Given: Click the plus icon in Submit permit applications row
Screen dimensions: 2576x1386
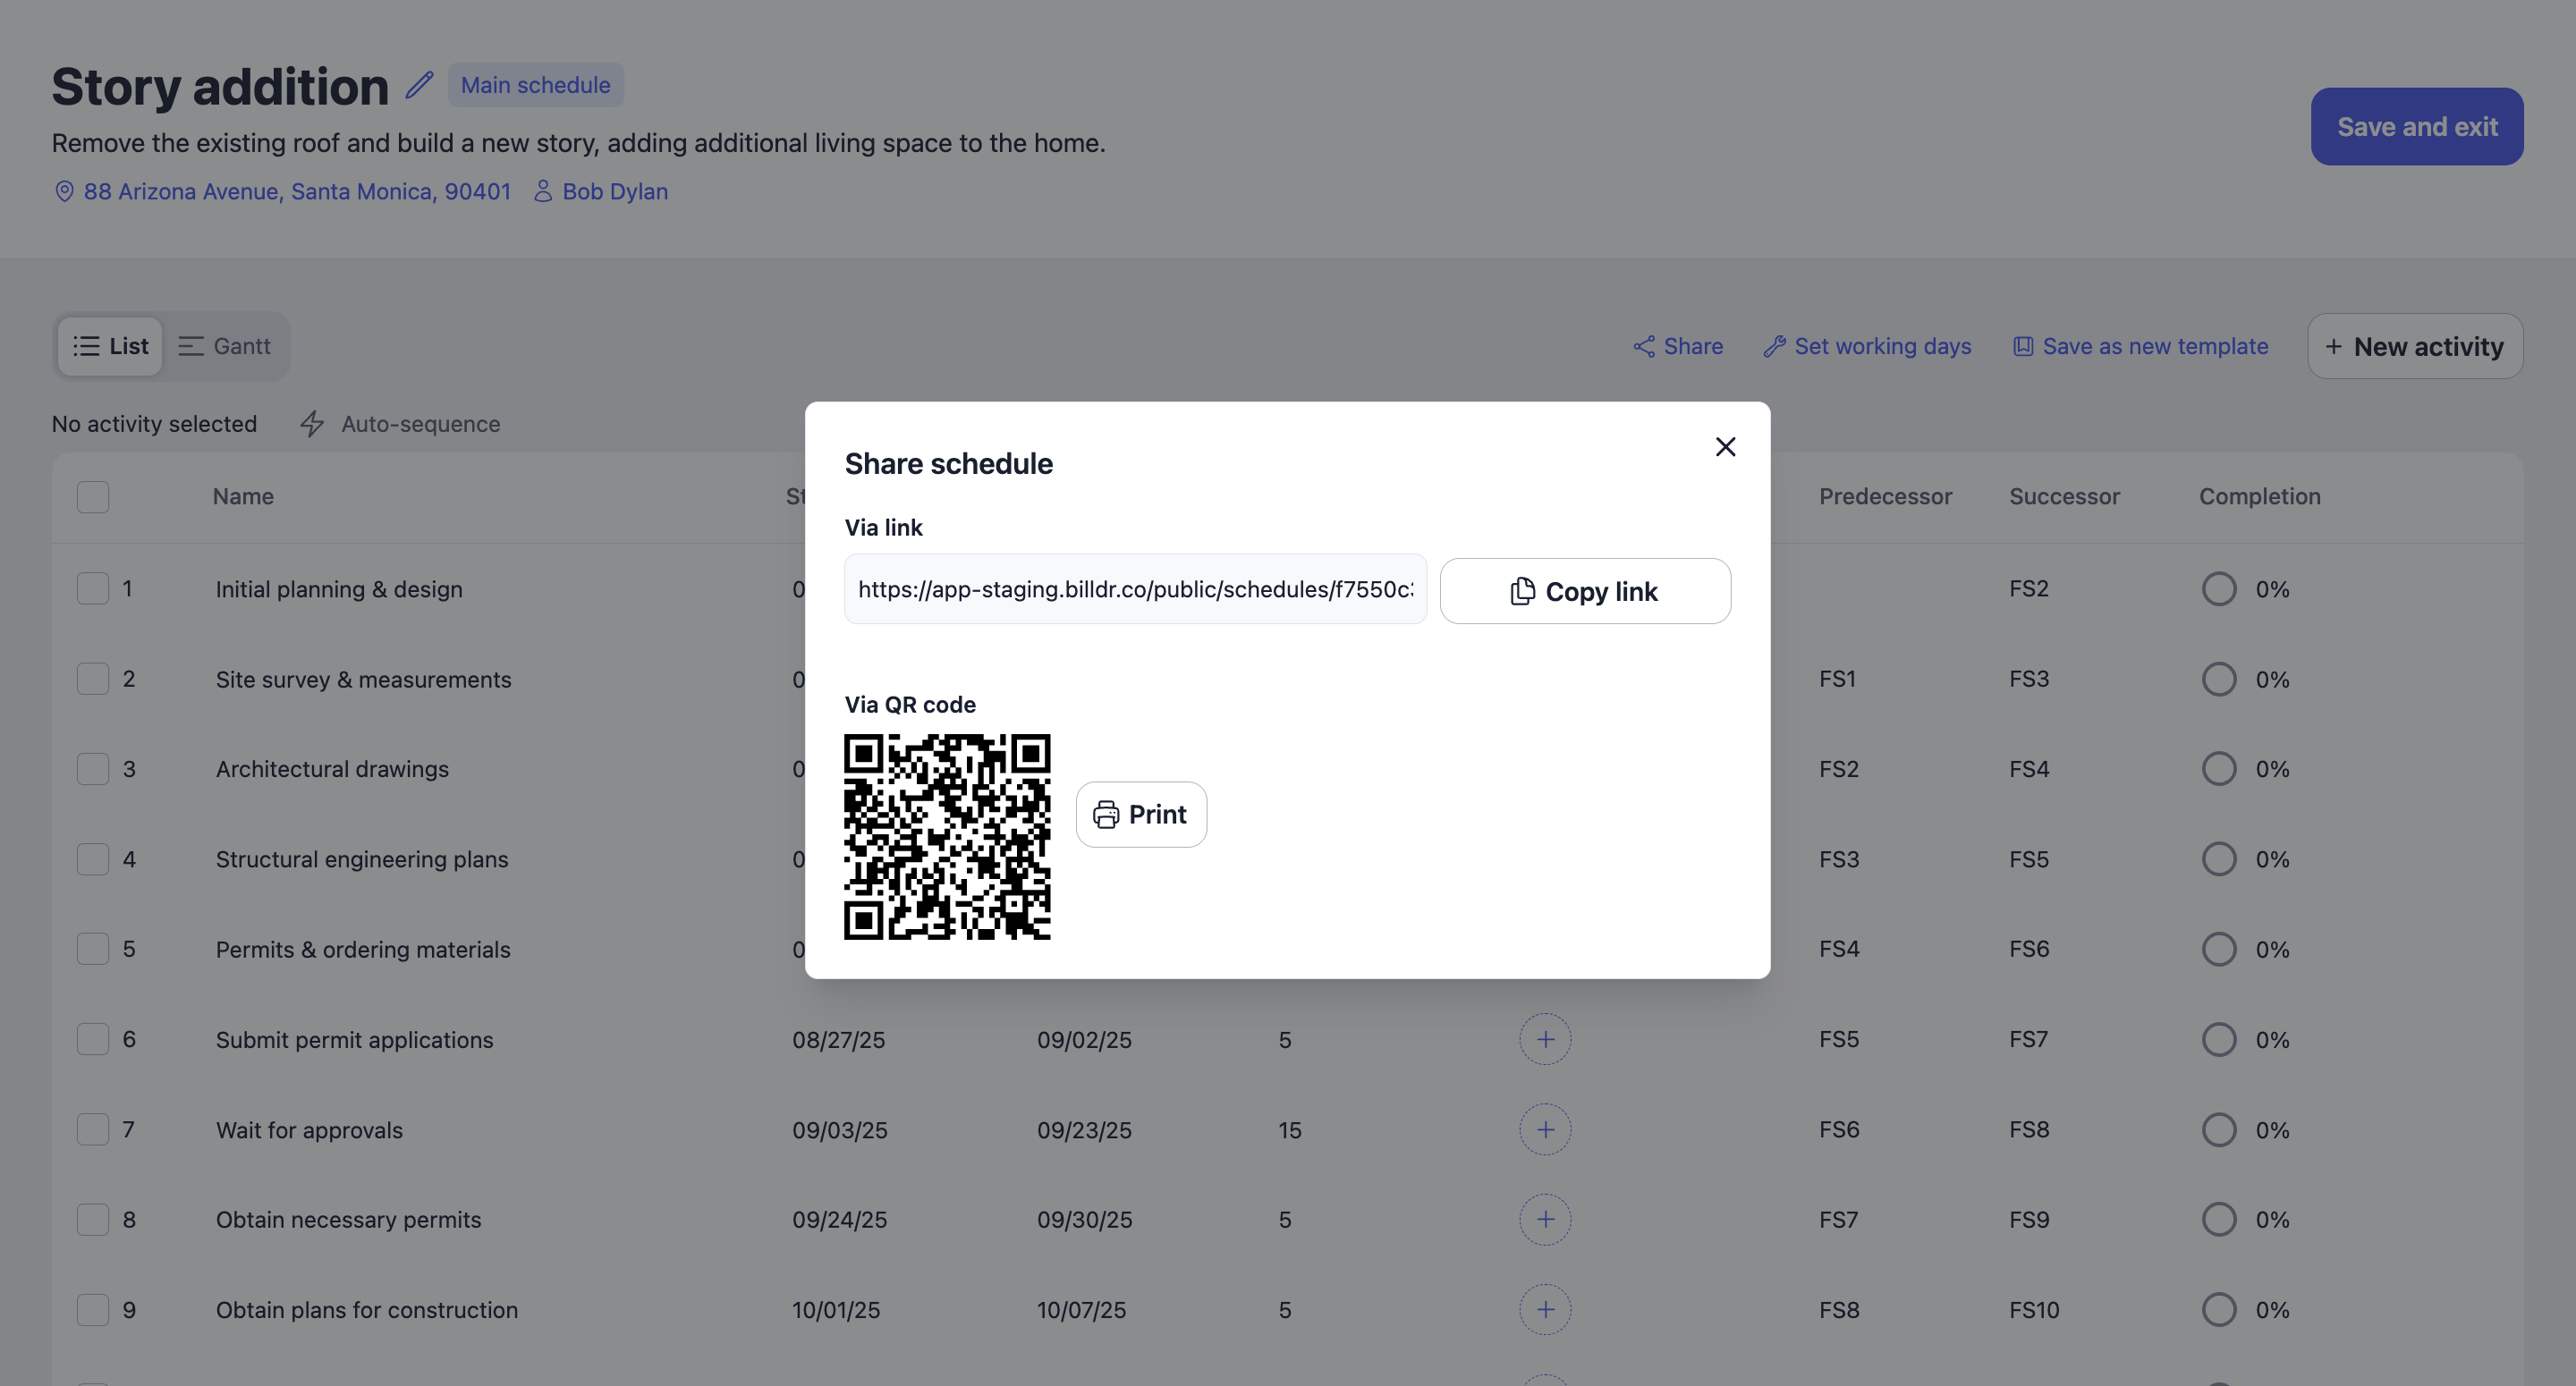Looking at the screenshot, I should (1545, 1039).
